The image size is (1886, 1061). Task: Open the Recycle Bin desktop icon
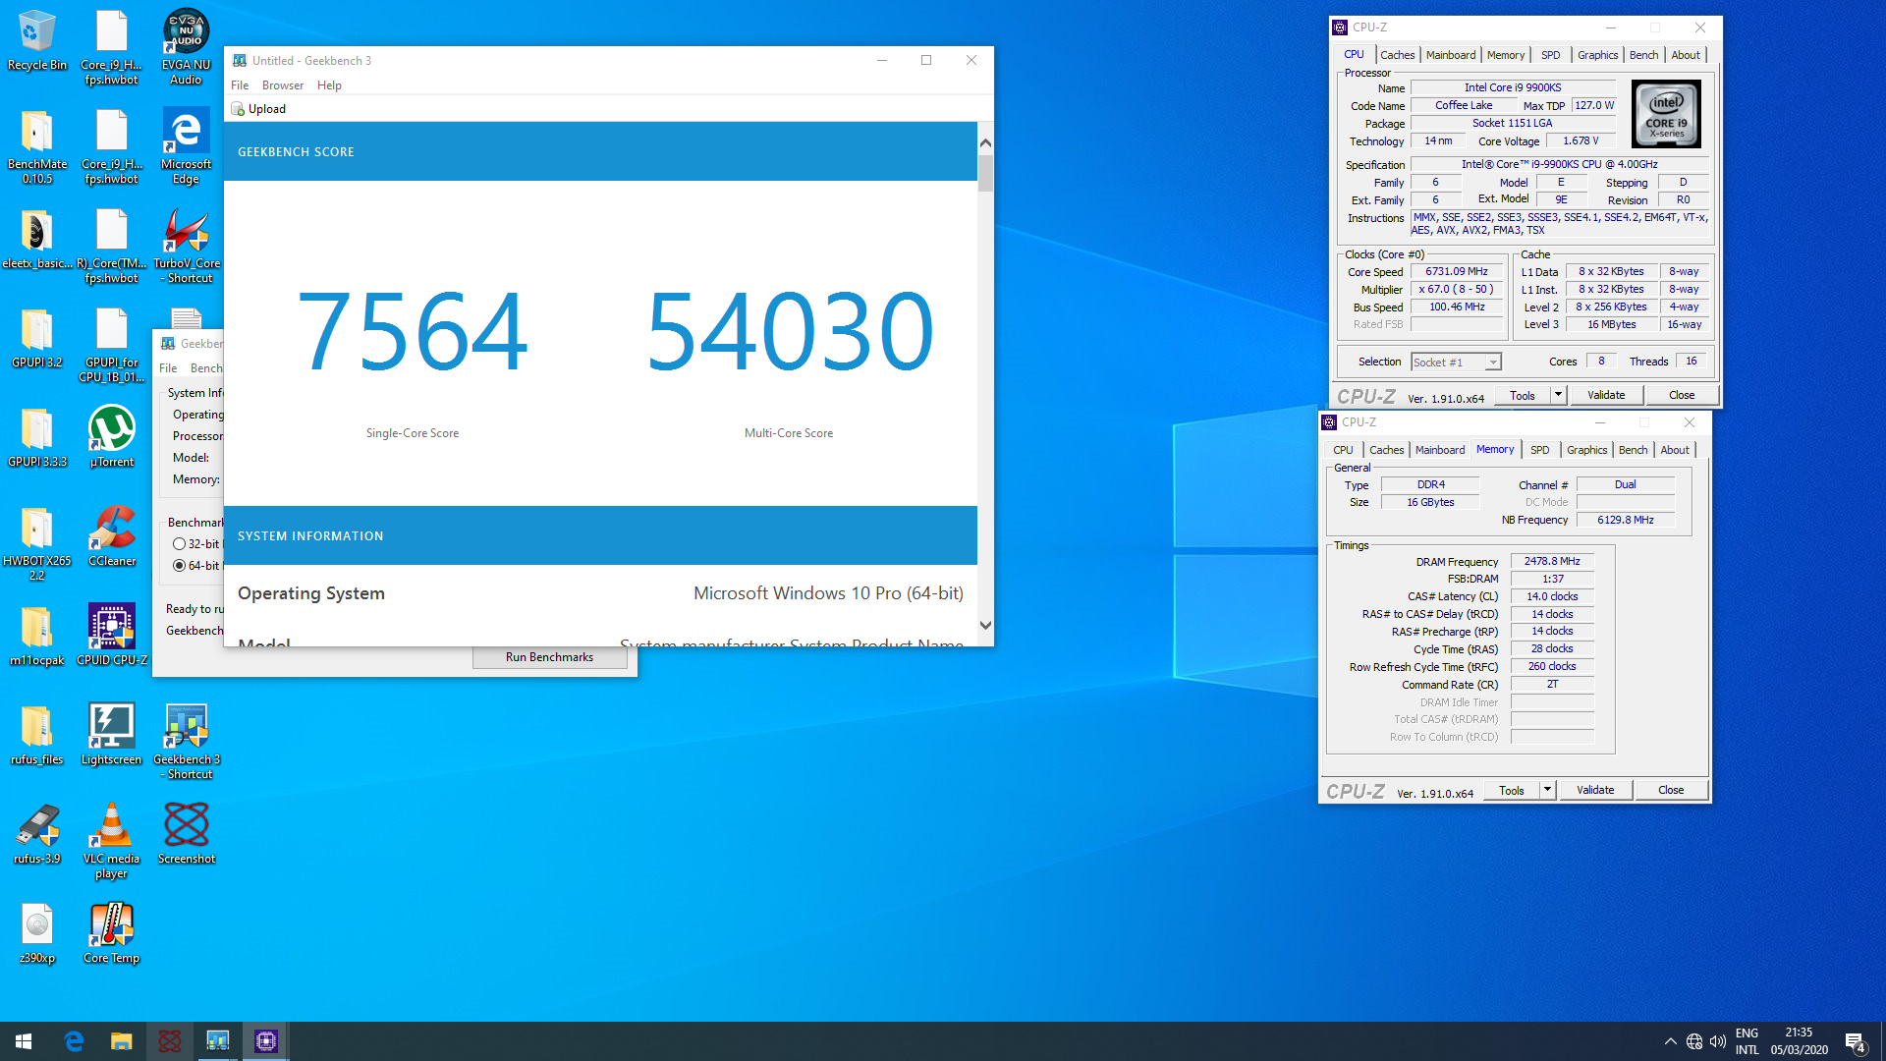point(37,41)
